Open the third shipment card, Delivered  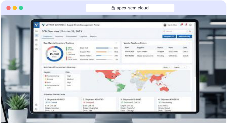pos(136,104)
